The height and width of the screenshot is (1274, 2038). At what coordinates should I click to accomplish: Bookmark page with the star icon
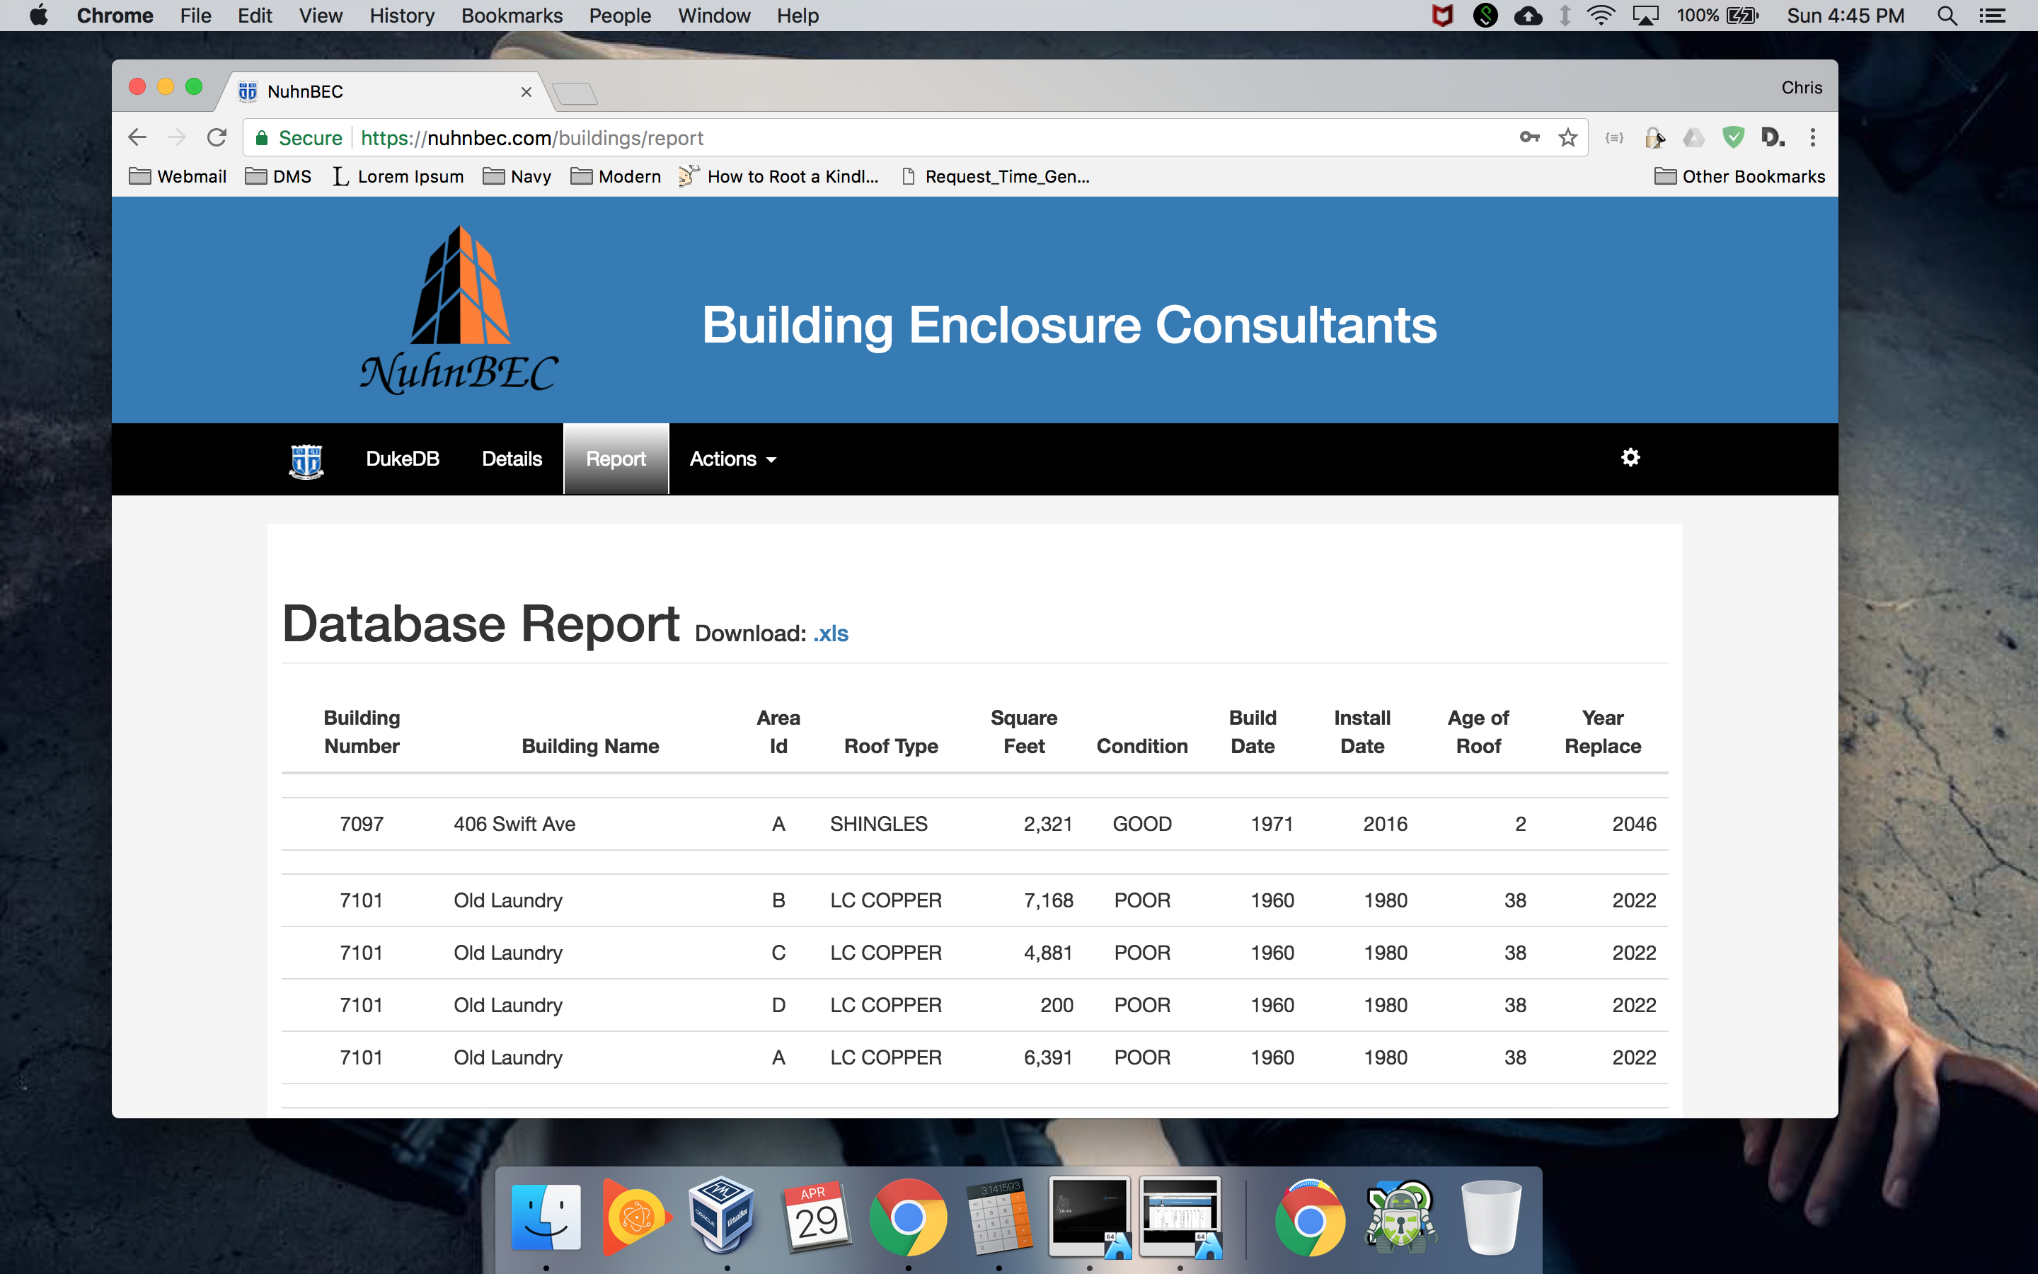click(x=1567, y=137)
